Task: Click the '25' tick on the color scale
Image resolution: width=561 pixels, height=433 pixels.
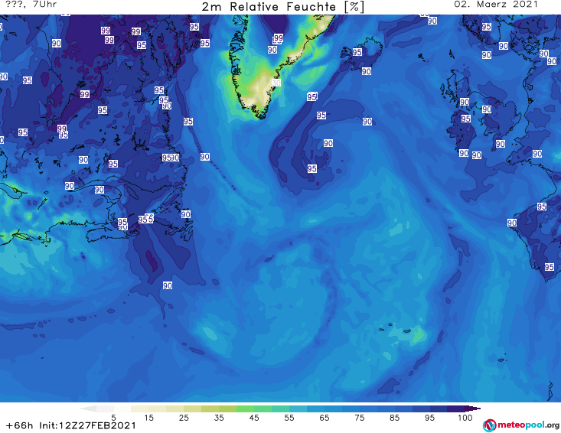Action: click(x=184, y=418)
